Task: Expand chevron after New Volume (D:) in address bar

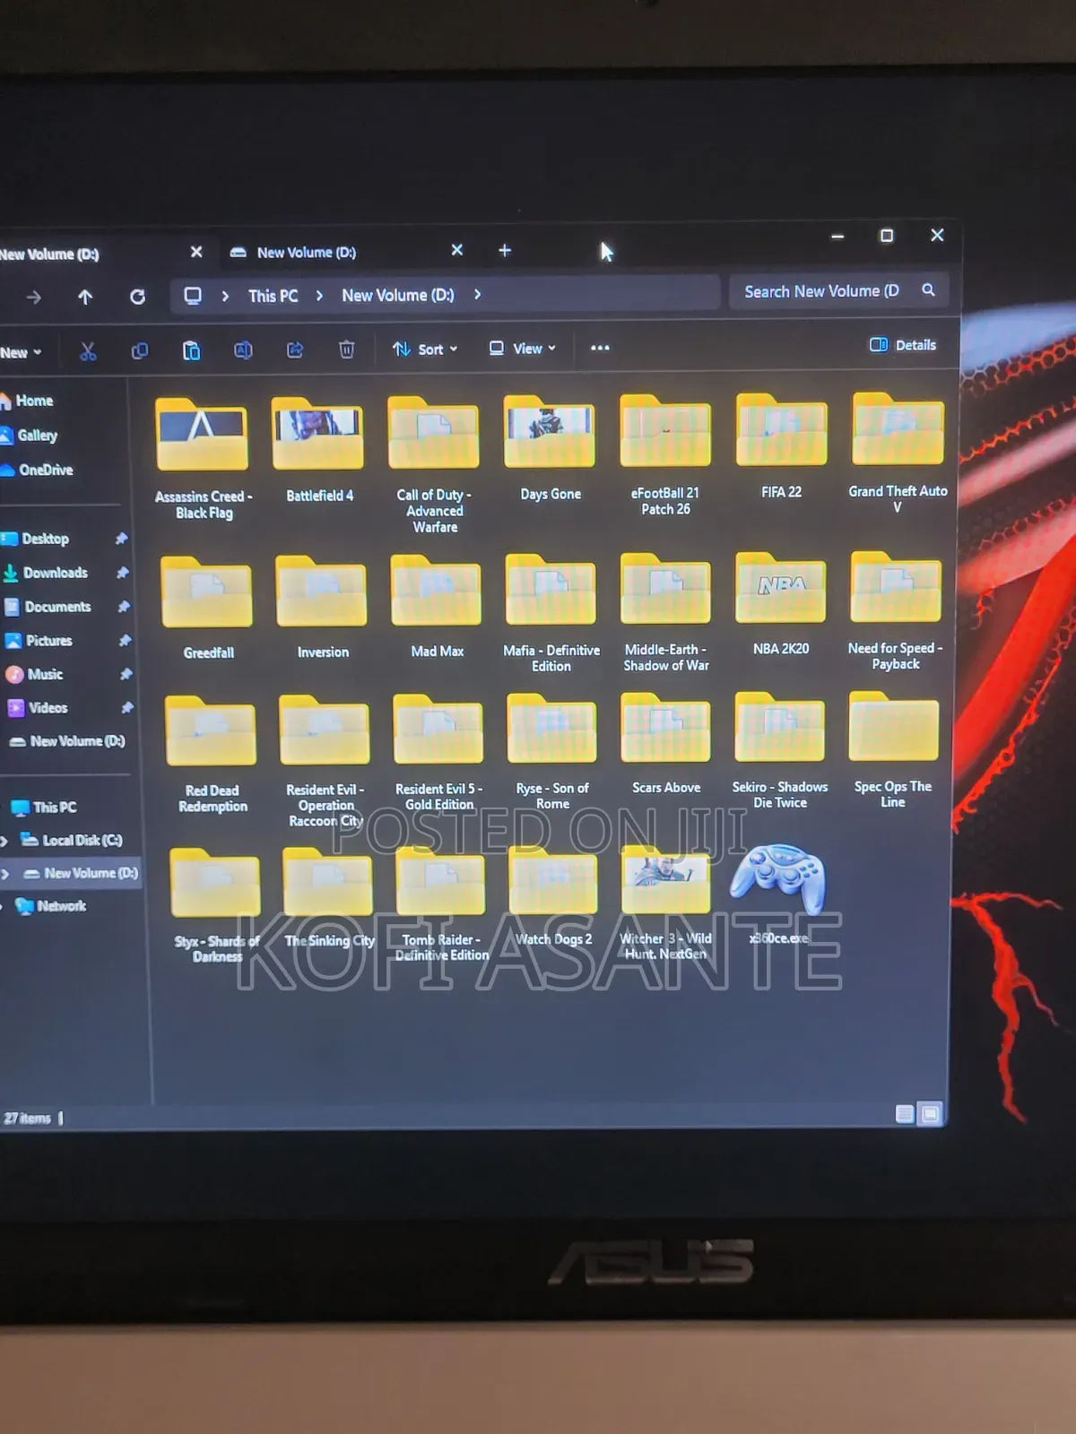Action: coord(477,294)
